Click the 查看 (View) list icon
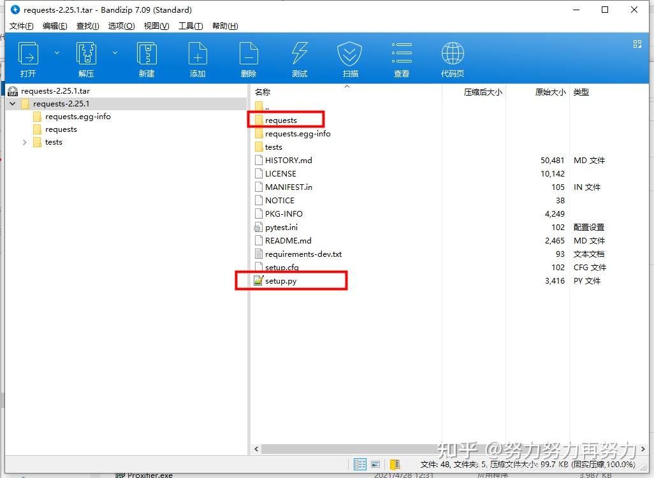Screen dimensions: 654x478 click(x=402, y=54)
